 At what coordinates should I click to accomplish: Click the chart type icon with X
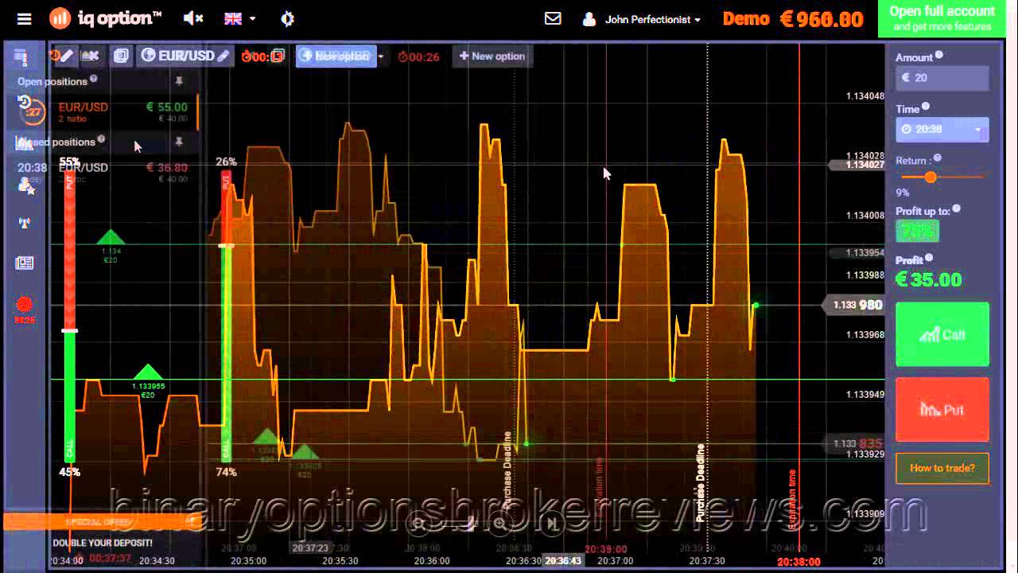[x=91, y=56]
